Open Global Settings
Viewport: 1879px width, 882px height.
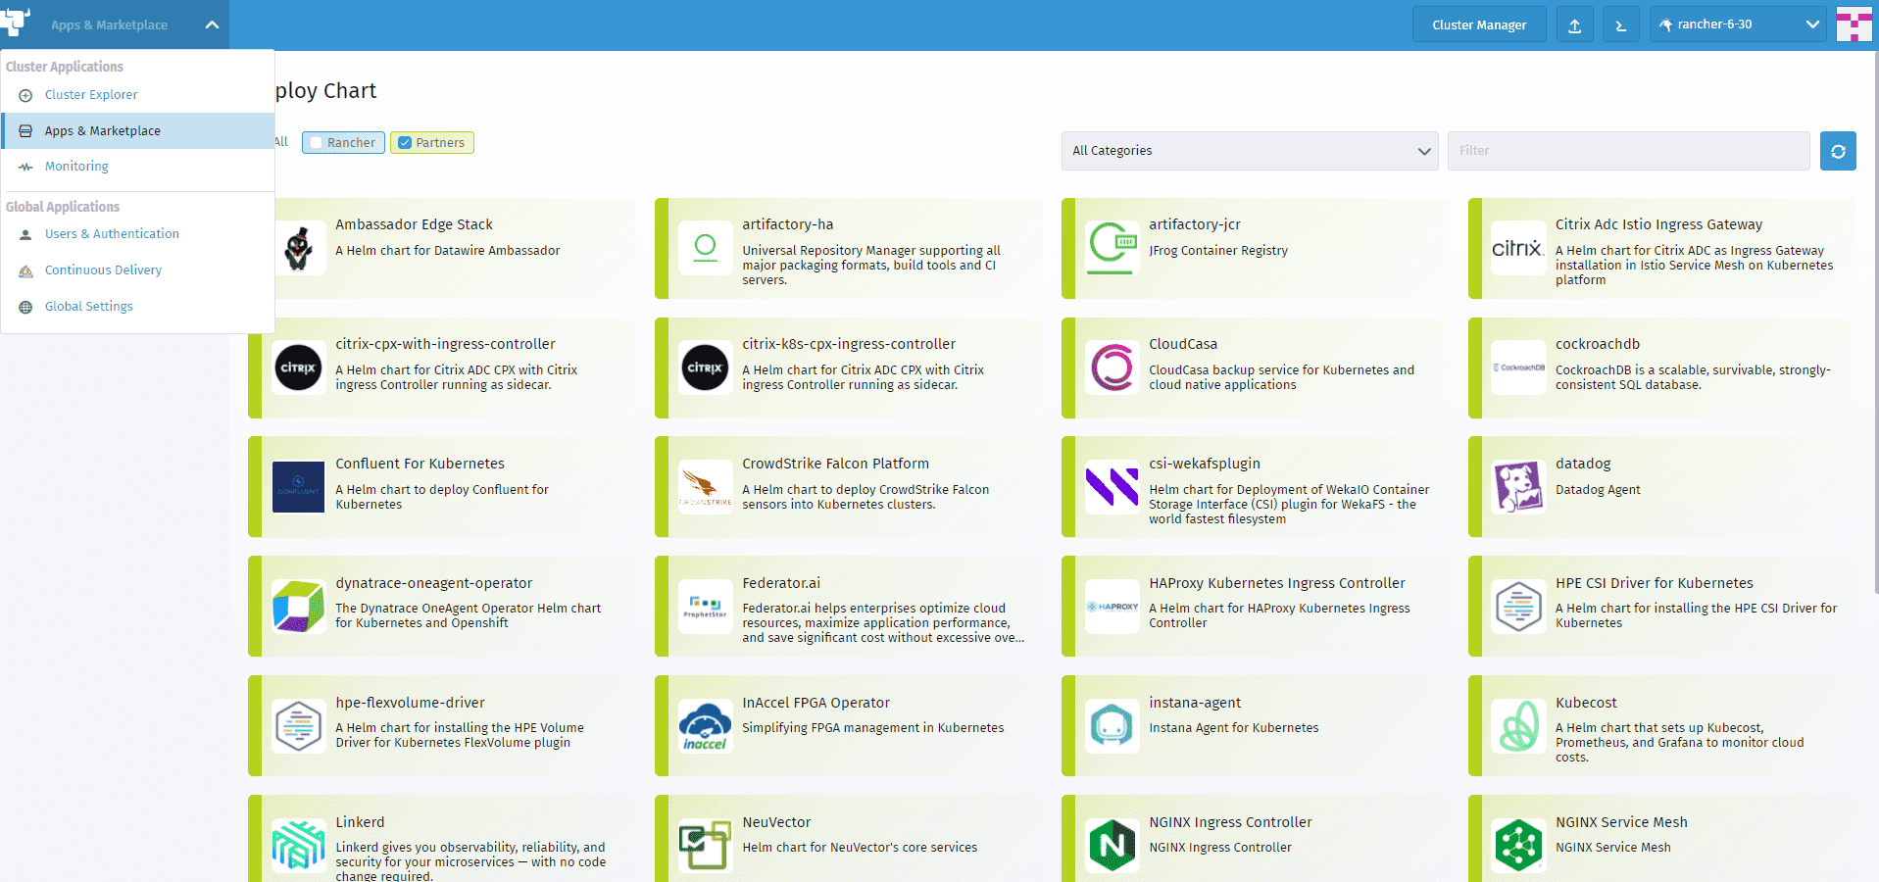(x=137, y=307)
